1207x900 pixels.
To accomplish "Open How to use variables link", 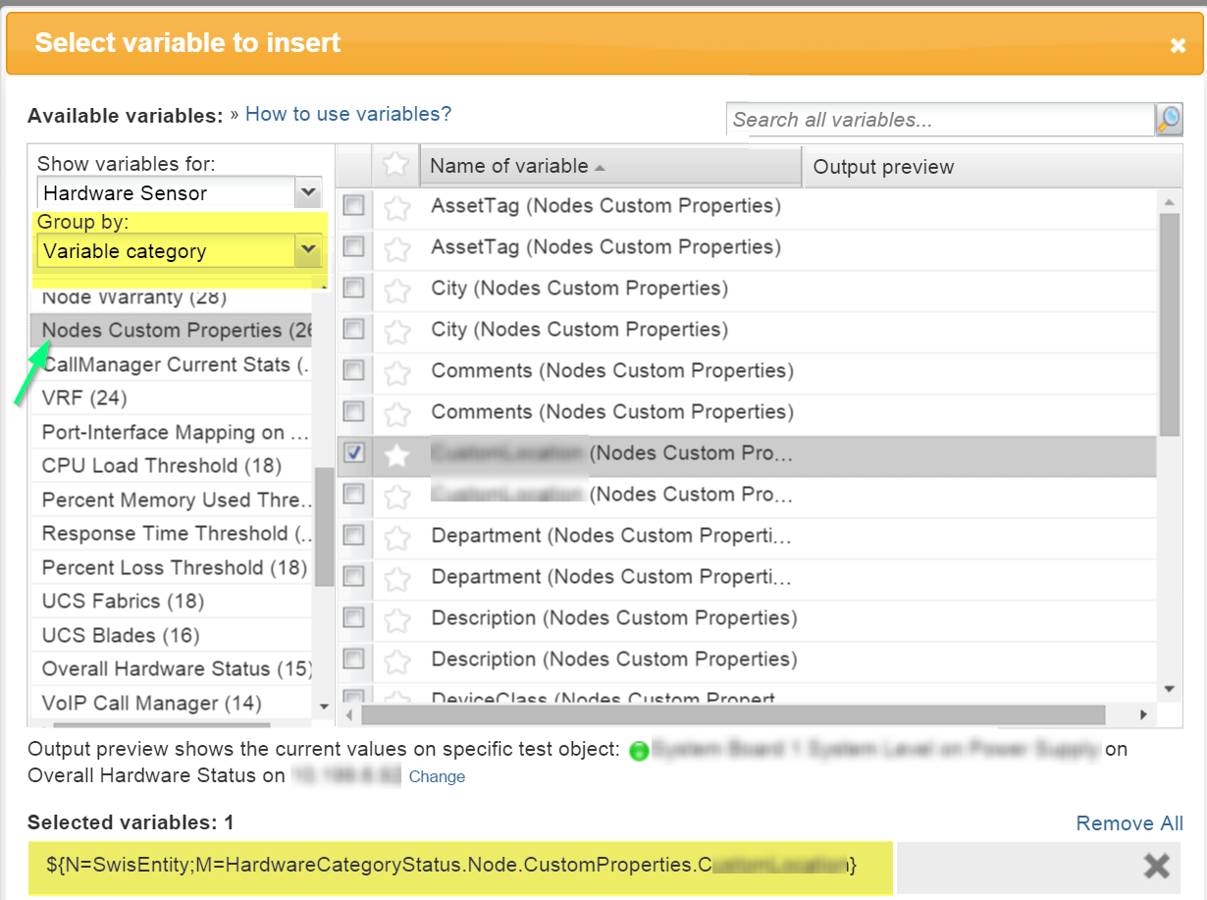I will [348, 114].
